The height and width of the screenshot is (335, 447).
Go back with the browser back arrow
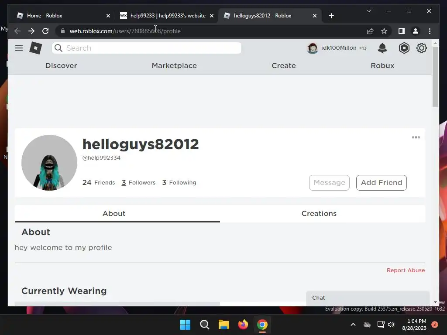17,31
